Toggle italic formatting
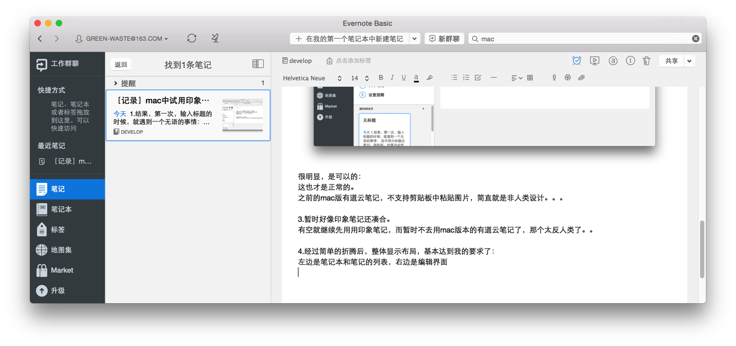 click(392, 78)
